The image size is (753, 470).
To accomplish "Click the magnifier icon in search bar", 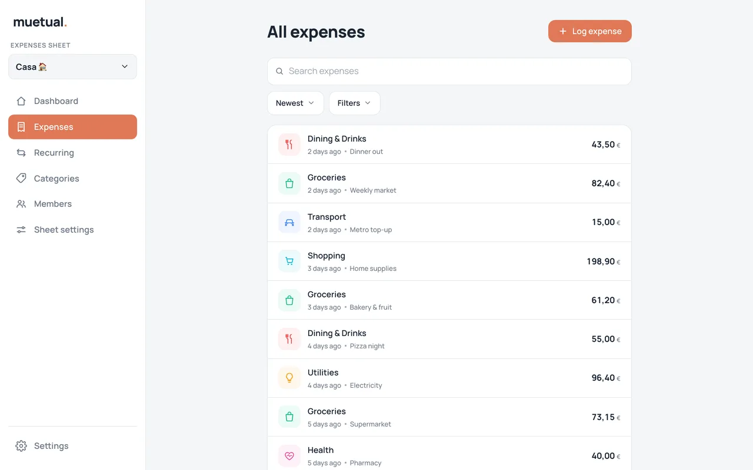I will (x=279, y=71).
